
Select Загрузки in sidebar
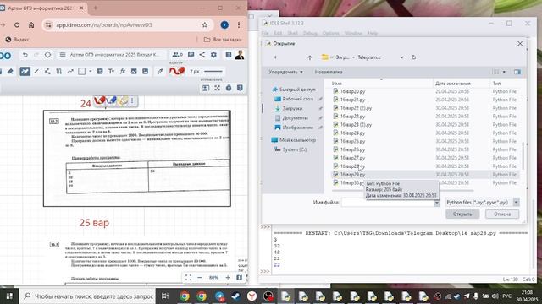coord(289,108)
